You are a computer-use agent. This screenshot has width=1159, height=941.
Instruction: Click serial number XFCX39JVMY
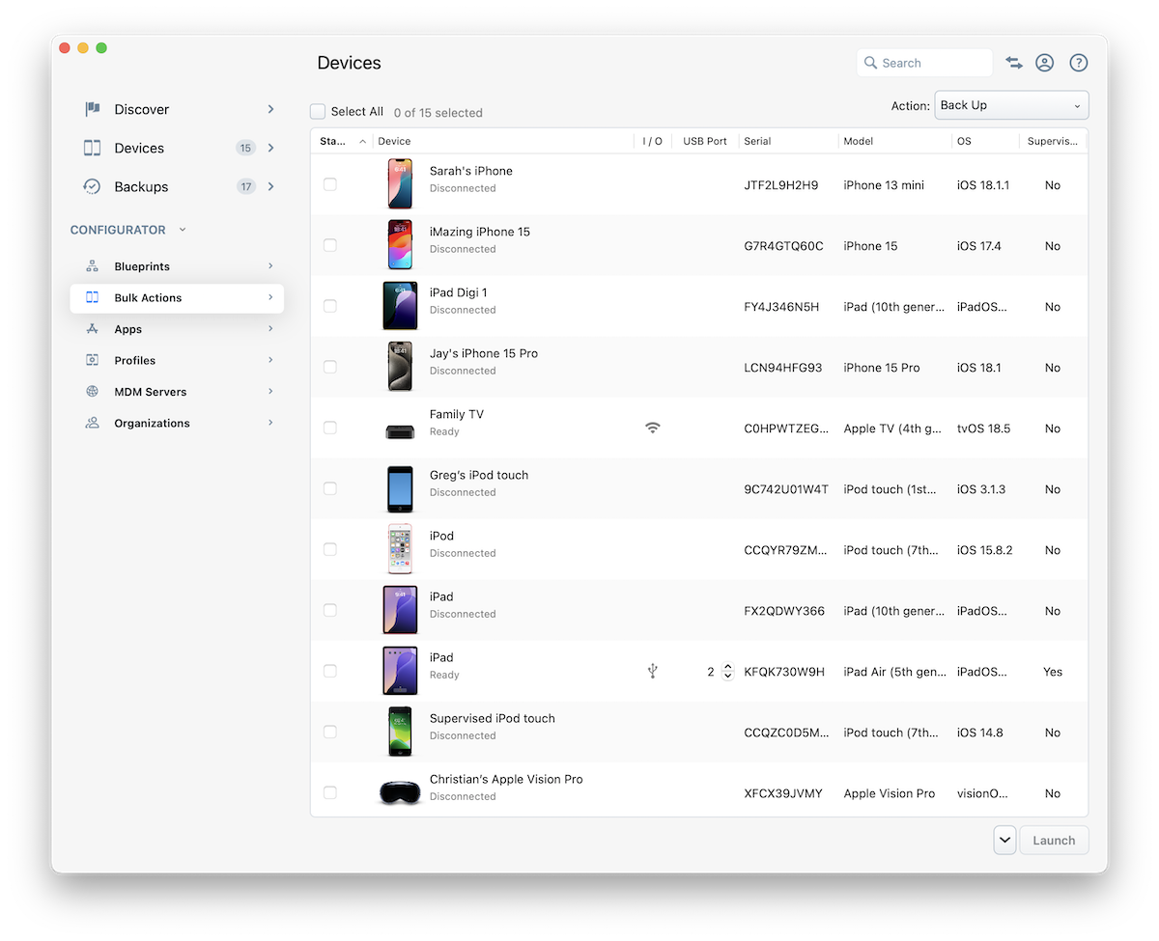tap(783, 792)
